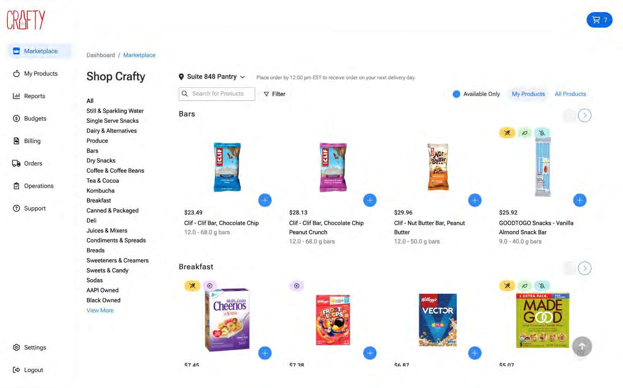This screenshot has height=388, width=623.
Task: Switch view to My Products
Action: 528,94
